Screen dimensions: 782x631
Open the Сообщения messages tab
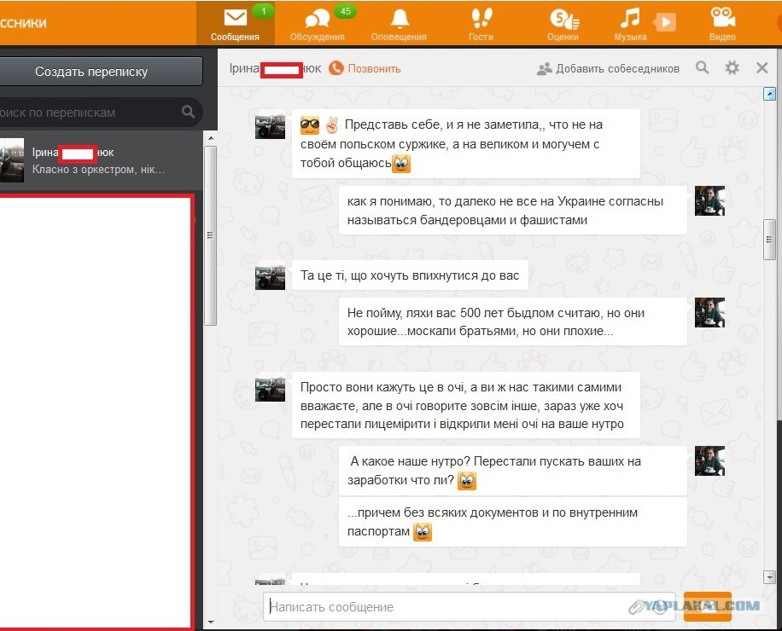point(235,23)
